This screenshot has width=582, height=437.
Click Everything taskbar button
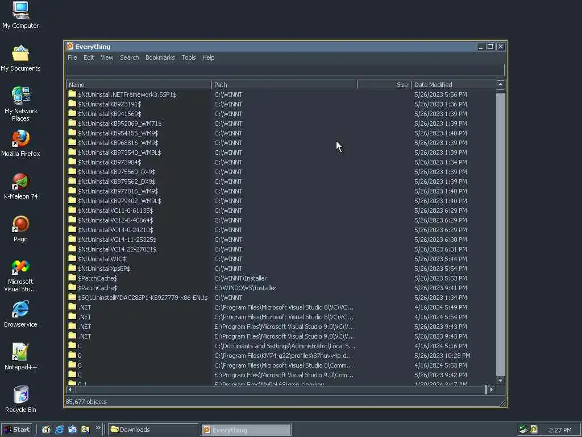point(246,430)
